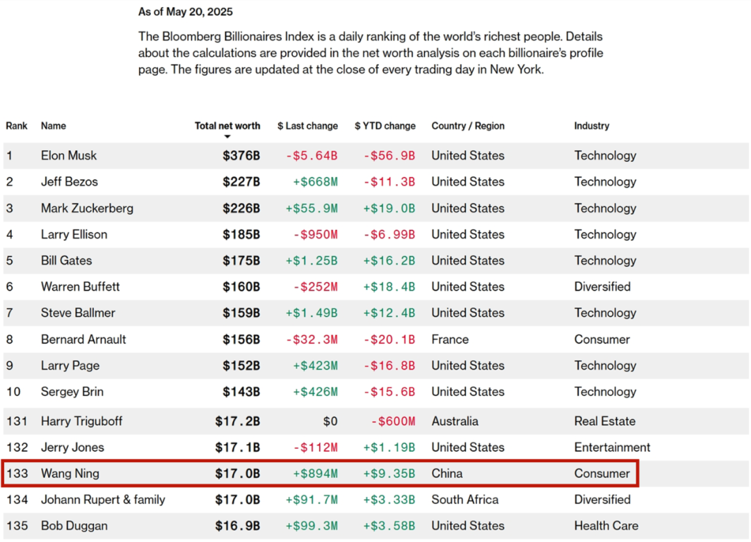Image resolution: width=751 pixels, height=542 pixels.
Task: Select the $0 last change for Harry Triguboff
Action: pyautogui.click(x=330, y=421)
